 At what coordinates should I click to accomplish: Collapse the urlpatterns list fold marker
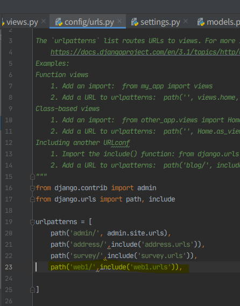click(x=32, y=222)
